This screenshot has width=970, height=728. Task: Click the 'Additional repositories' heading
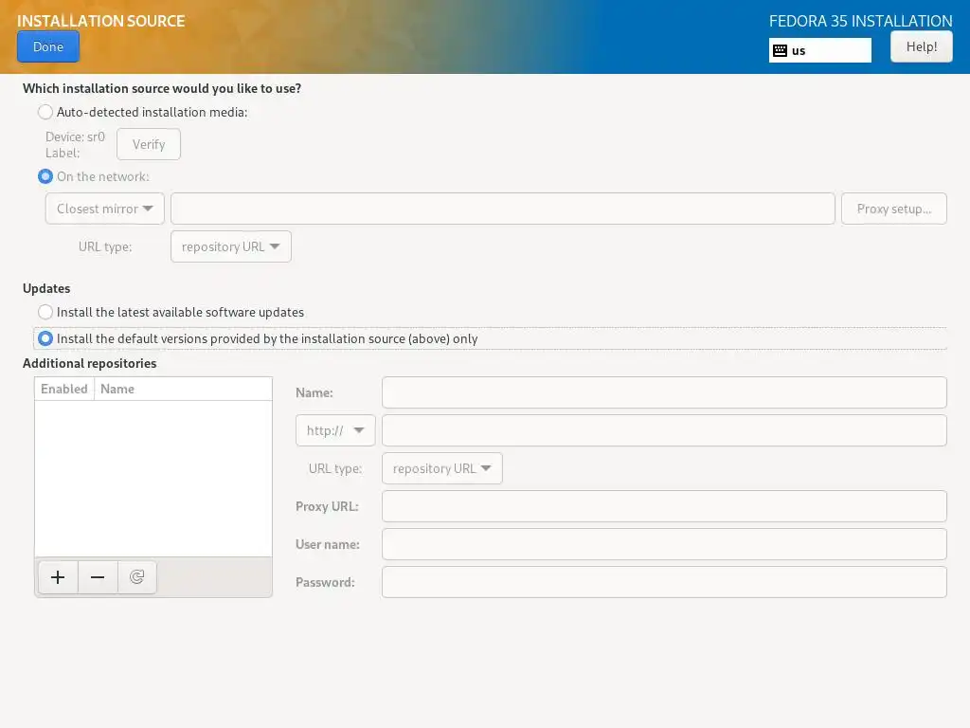click(x=90, y=363)
